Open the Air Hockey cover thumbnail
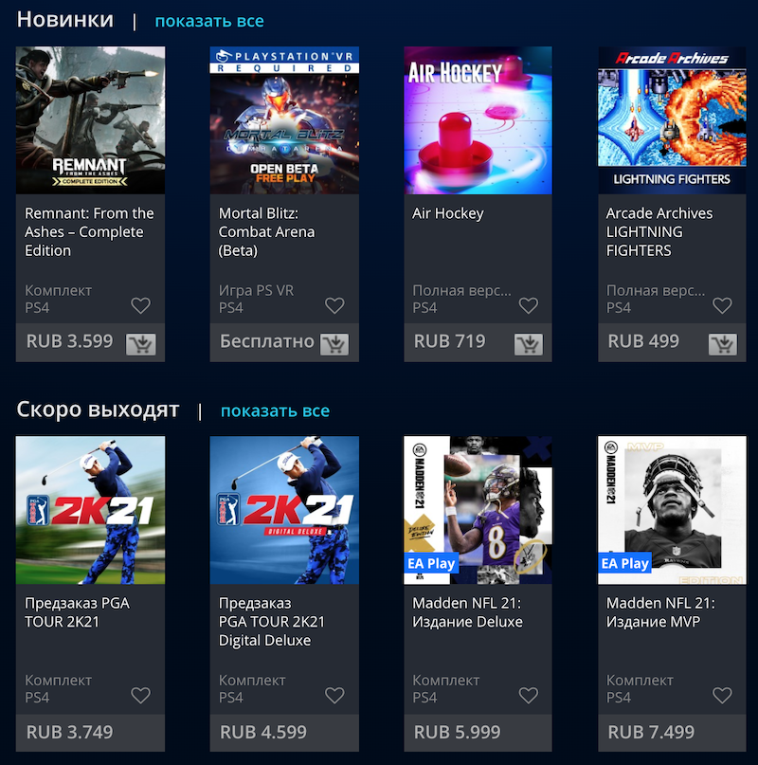This screenshot has width=758, height=765. click(478, 120)
